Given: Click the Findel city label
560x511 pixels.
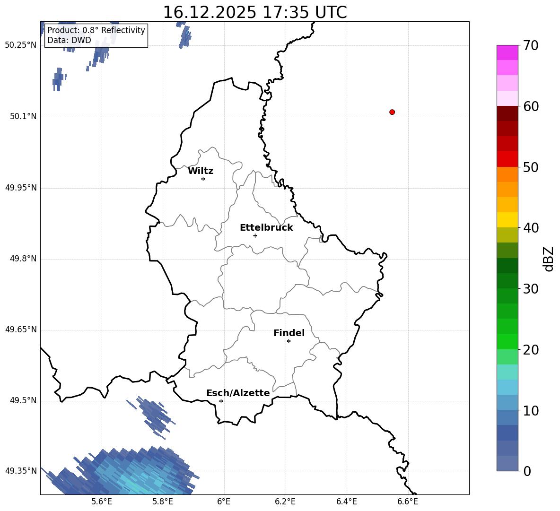Looking at the screenshot, I should coord(289,333).
